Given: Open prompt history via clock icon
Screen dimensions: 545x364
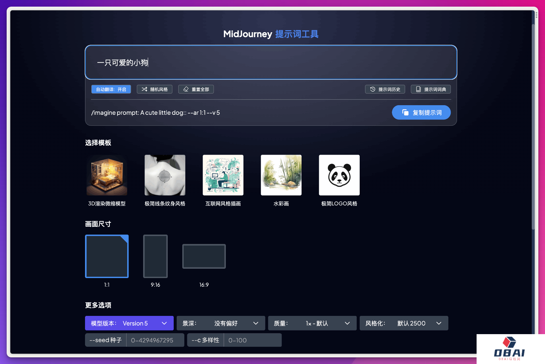Looking at the screenshot, I should coord(373,89).
